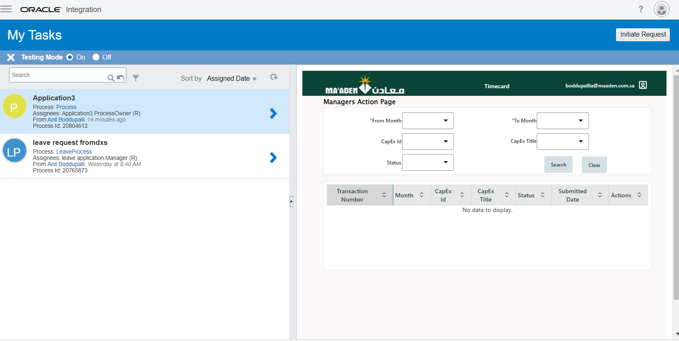Sort by Actions column

click(x=639, y=195)
